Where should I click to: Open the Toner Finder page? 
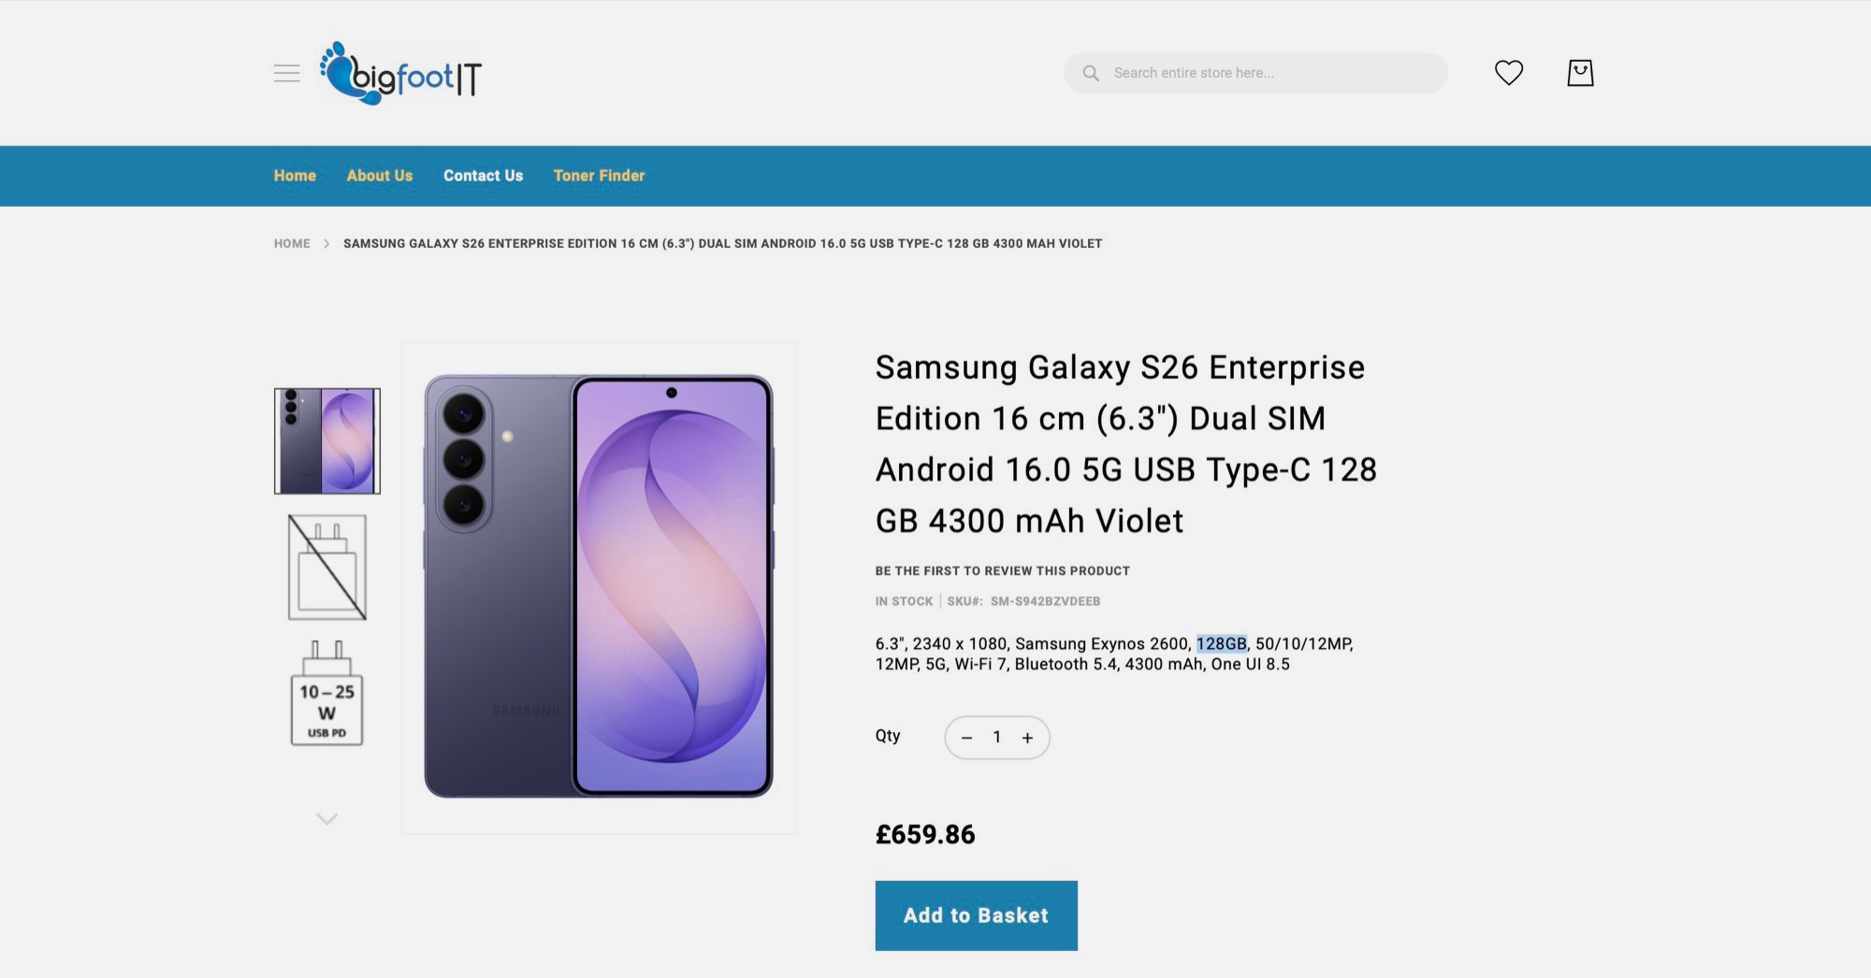599,176
